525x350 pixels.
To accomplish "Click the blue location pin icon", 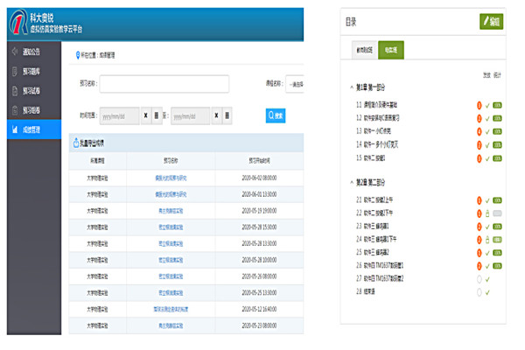I will pos(78,55).
